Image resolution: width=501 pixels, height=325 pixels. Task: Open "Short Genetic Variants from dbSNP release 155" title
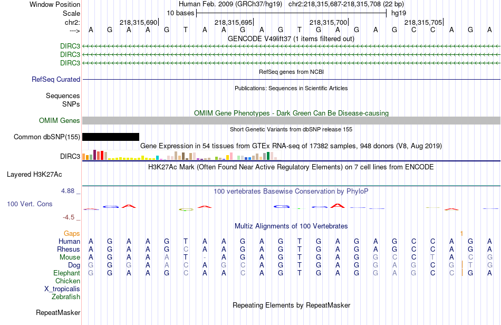[x=291, y=129]
